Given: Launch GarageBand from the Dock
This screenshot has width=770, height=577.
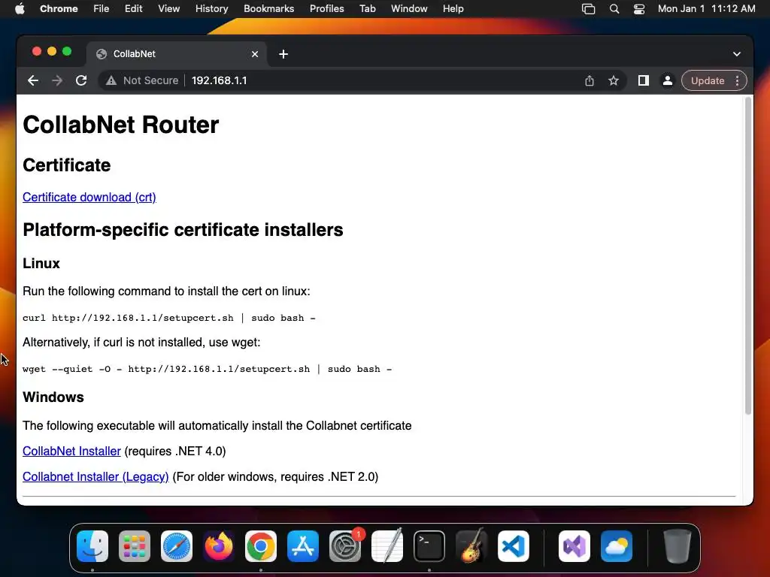Looking at the screenshot, I should tap(471, 546).
